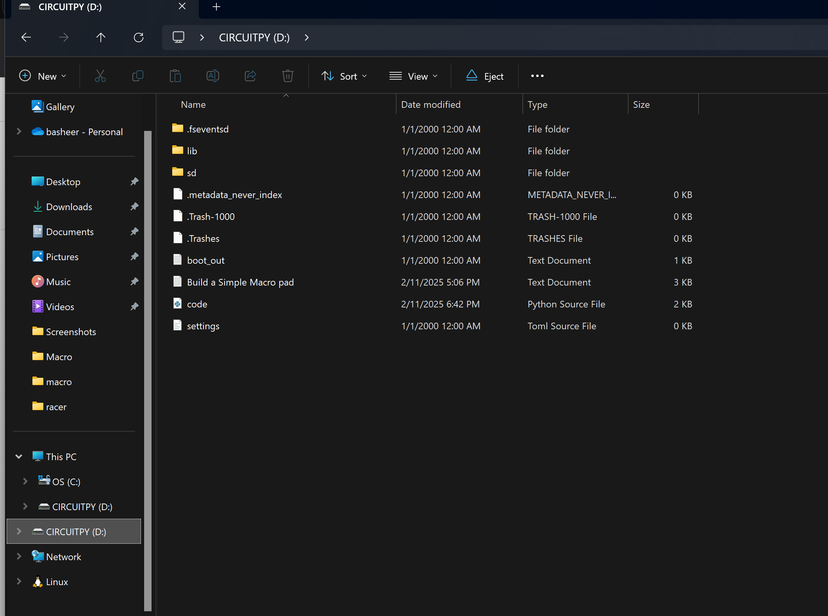Expand the Network tree node

coord(19,556)
